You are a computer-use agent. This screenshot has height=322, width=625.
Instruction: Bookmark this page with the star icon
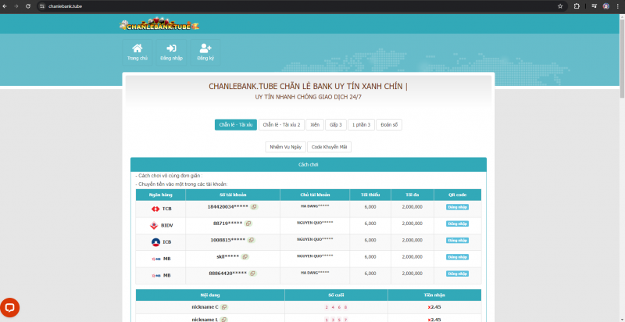[x=560, y=6]
